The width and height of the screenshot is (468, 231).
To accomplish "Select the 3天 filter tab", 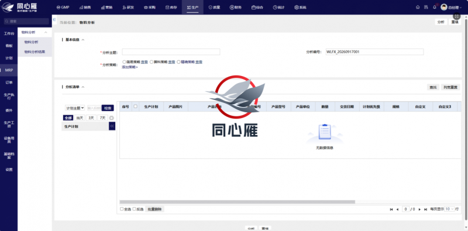I will pyautogui.click(x=91, y=118).
